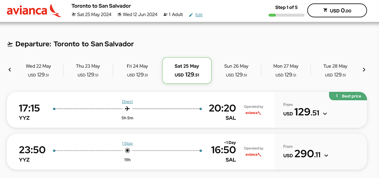
Task: Select the Sun 26 May date tab
Action: pyautogui.click(x=236, y=70)
